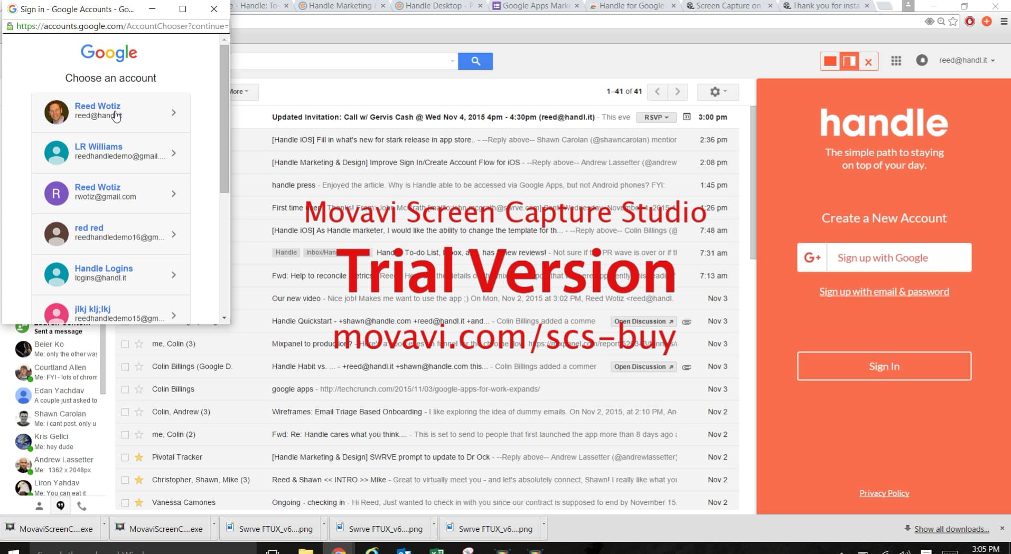Open the Google notifications bell

click(921, 61)
